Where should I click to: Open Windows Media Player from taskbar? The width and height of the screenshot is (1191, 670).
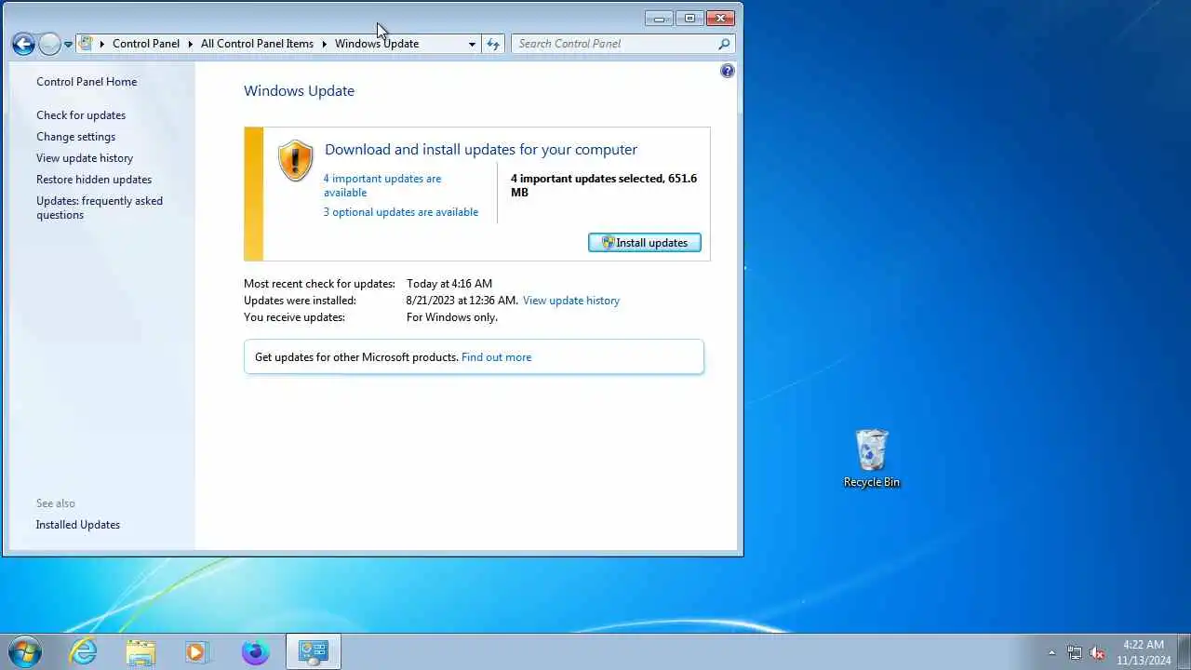coord(197,651)
